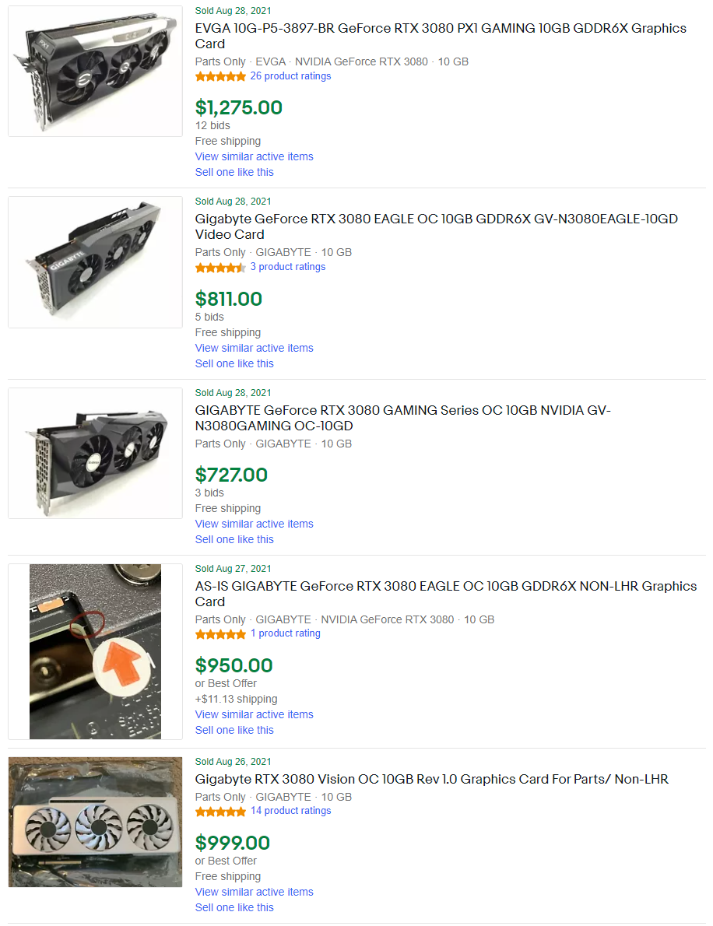The width and height of the screenshot is (713, 926).
Task: Sell one like this for $811.00 listing
Action: (234, 364)
